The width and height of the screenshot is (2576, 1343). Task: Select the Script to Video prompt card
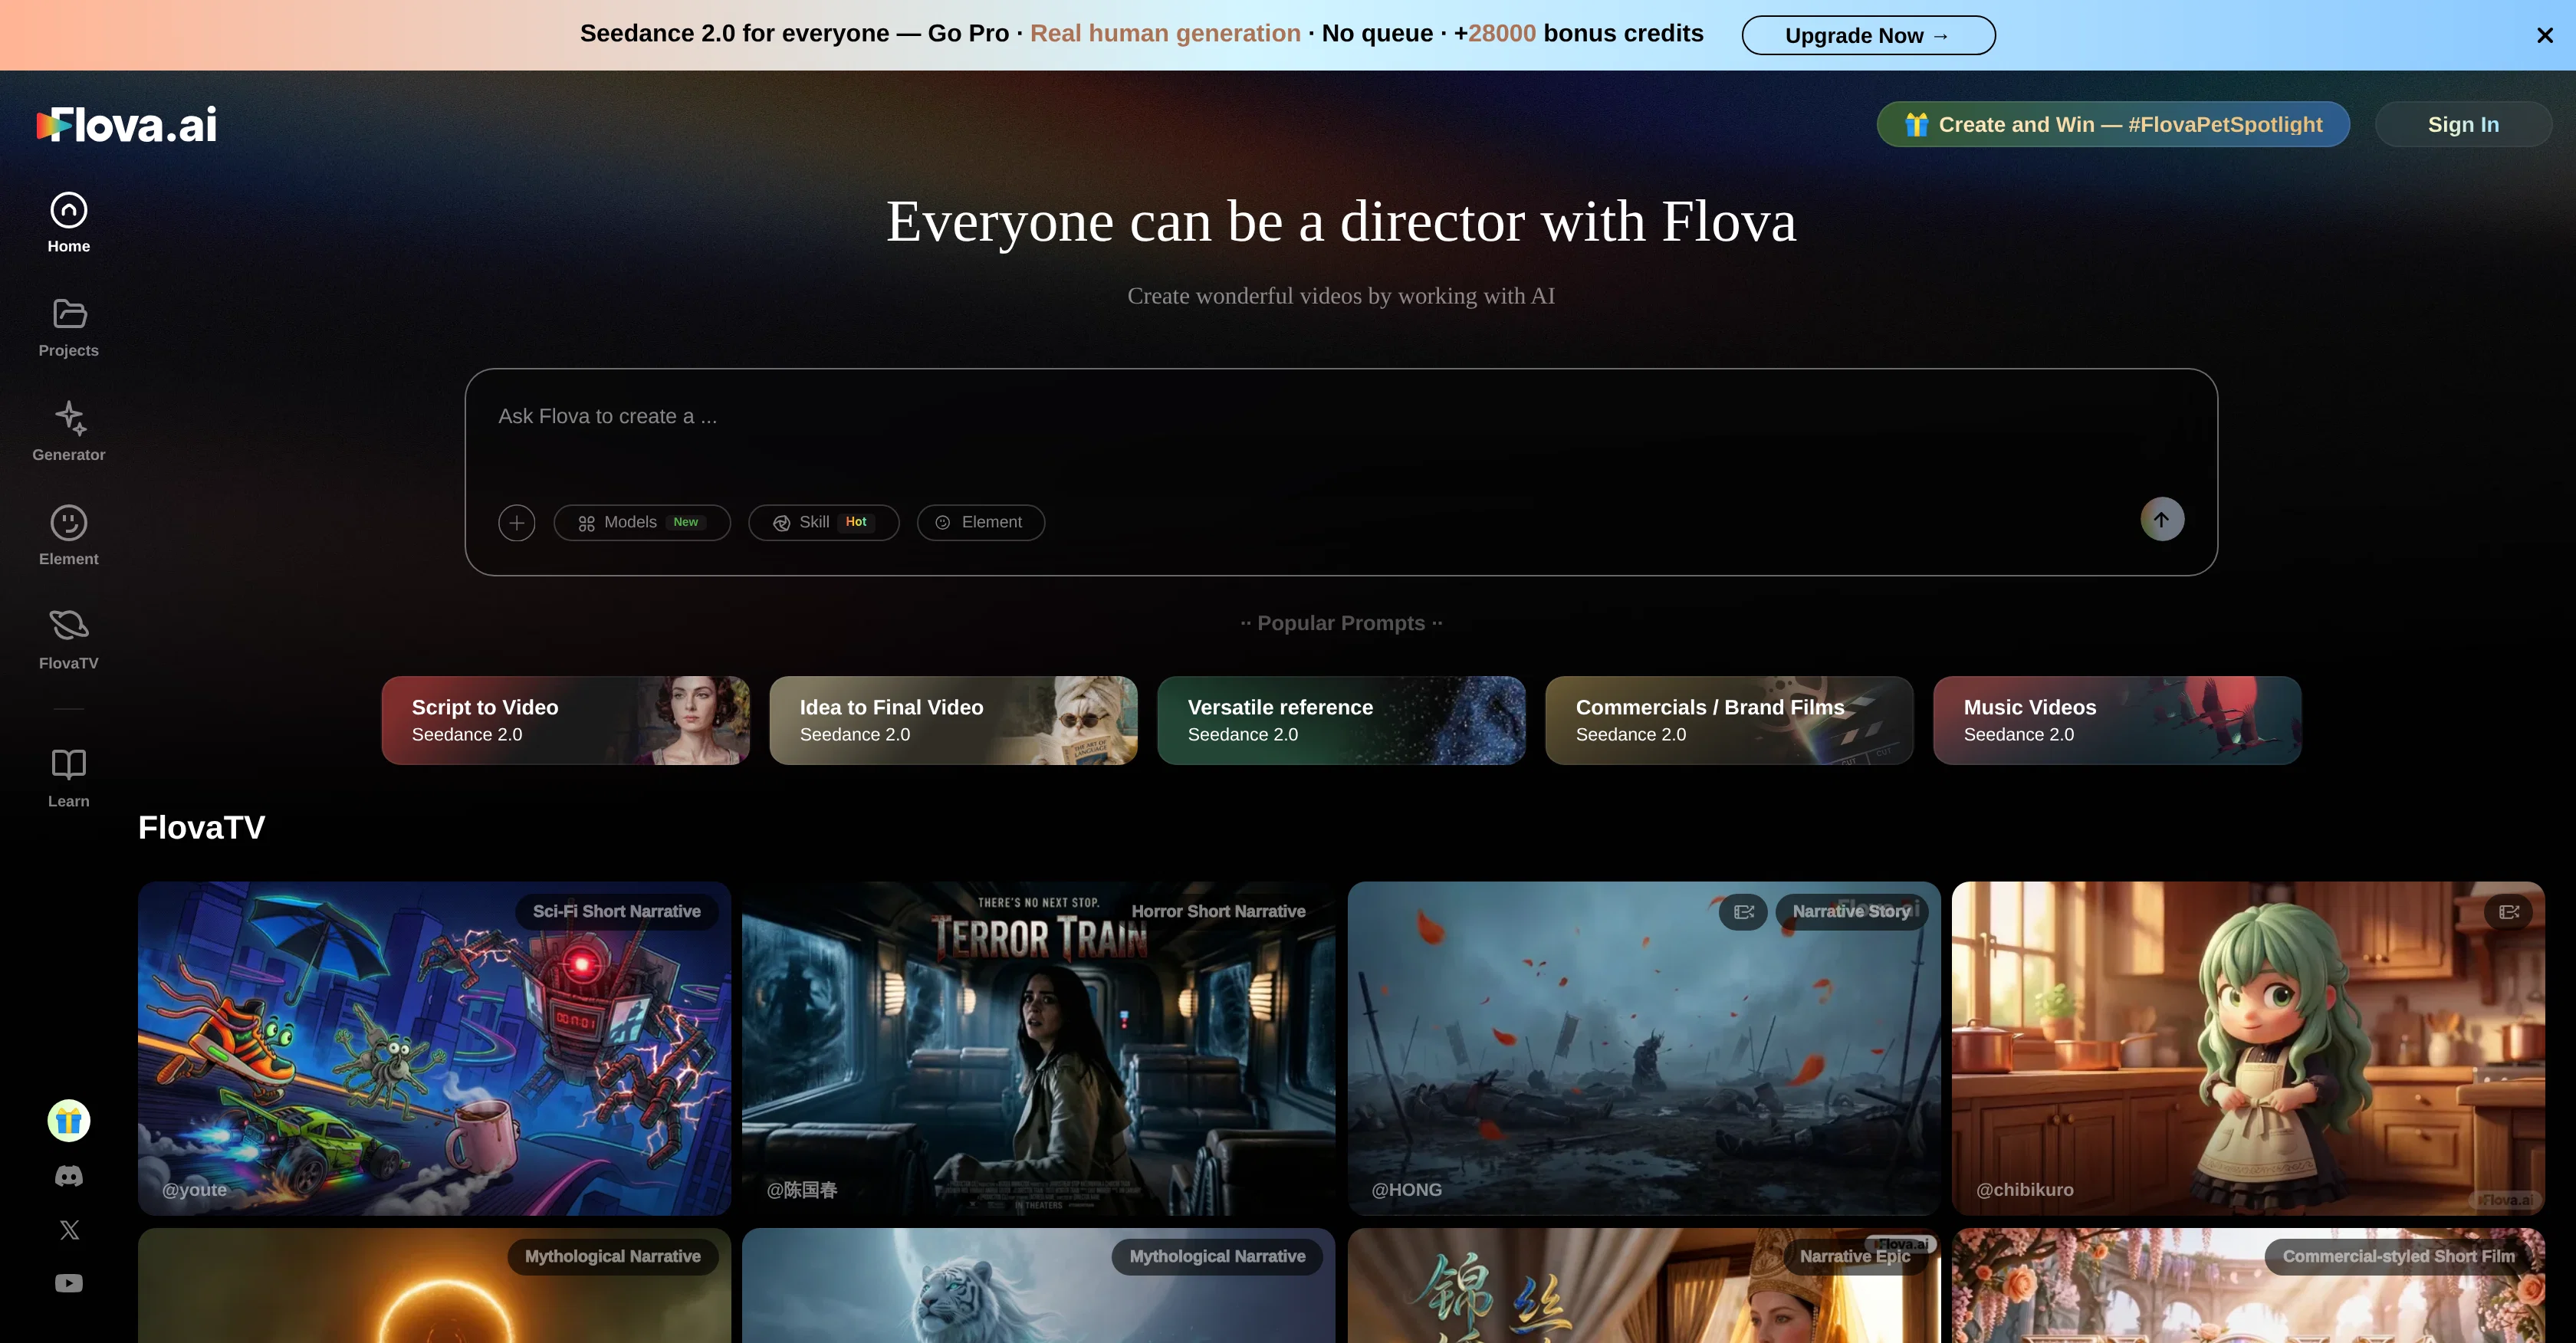pyautogui.click(x=565, y=720)
